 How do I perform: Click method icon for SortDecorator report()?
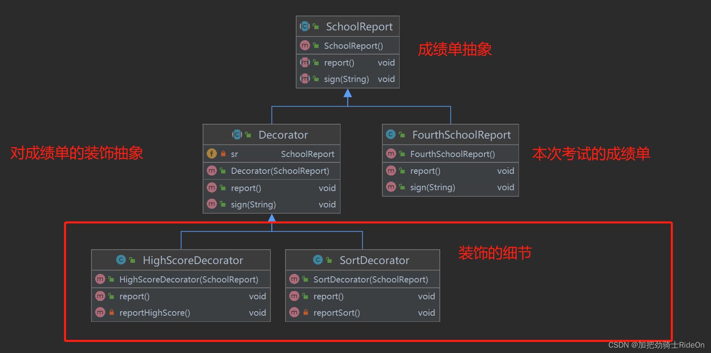[294, 296]
